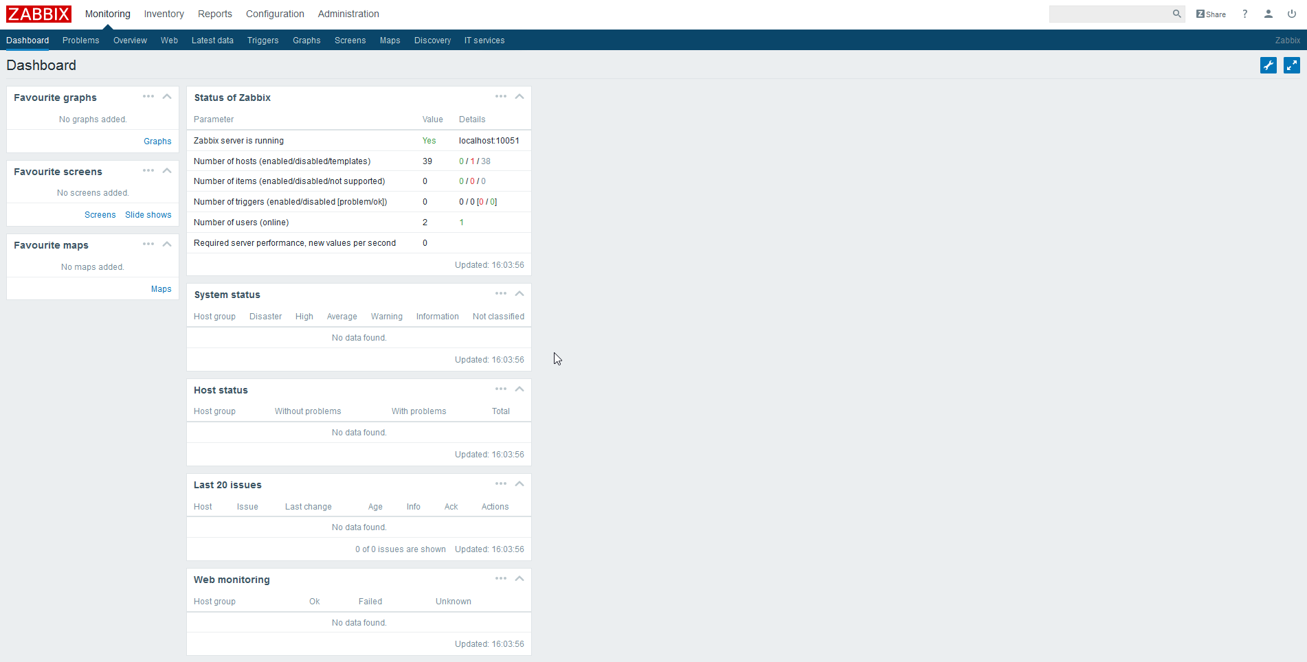Collapse the System status widget
Screen dimensions: 1307x662
click(520, 294)
